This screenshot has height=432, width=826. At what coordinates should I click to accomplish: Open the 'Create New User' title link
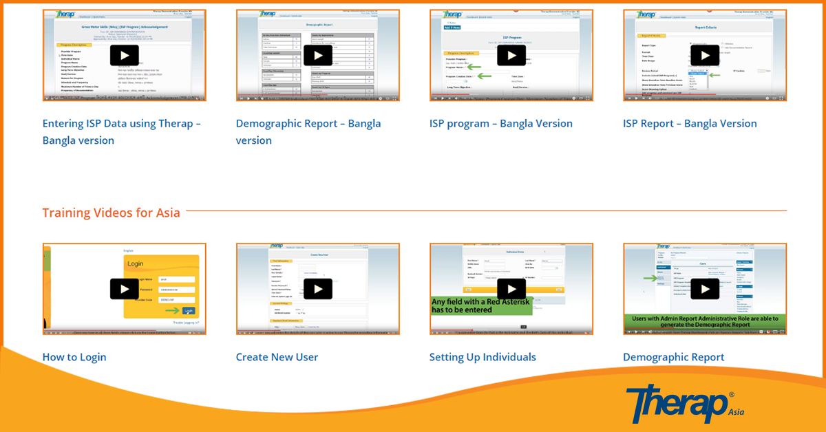click(277, 357)
